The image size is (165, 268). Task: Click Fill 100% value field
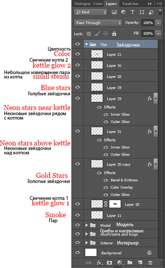(x=148, y=33)
